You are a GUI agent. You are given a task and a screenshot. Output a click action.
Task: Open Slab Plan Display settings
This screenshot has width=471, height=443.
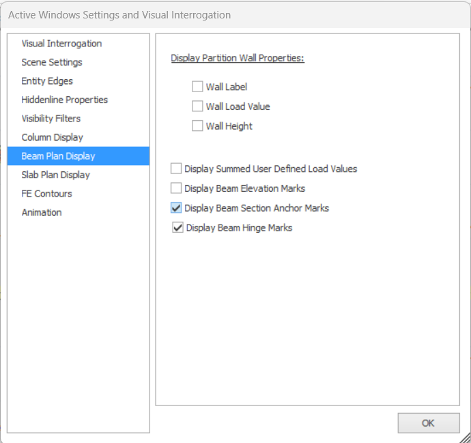55,175
